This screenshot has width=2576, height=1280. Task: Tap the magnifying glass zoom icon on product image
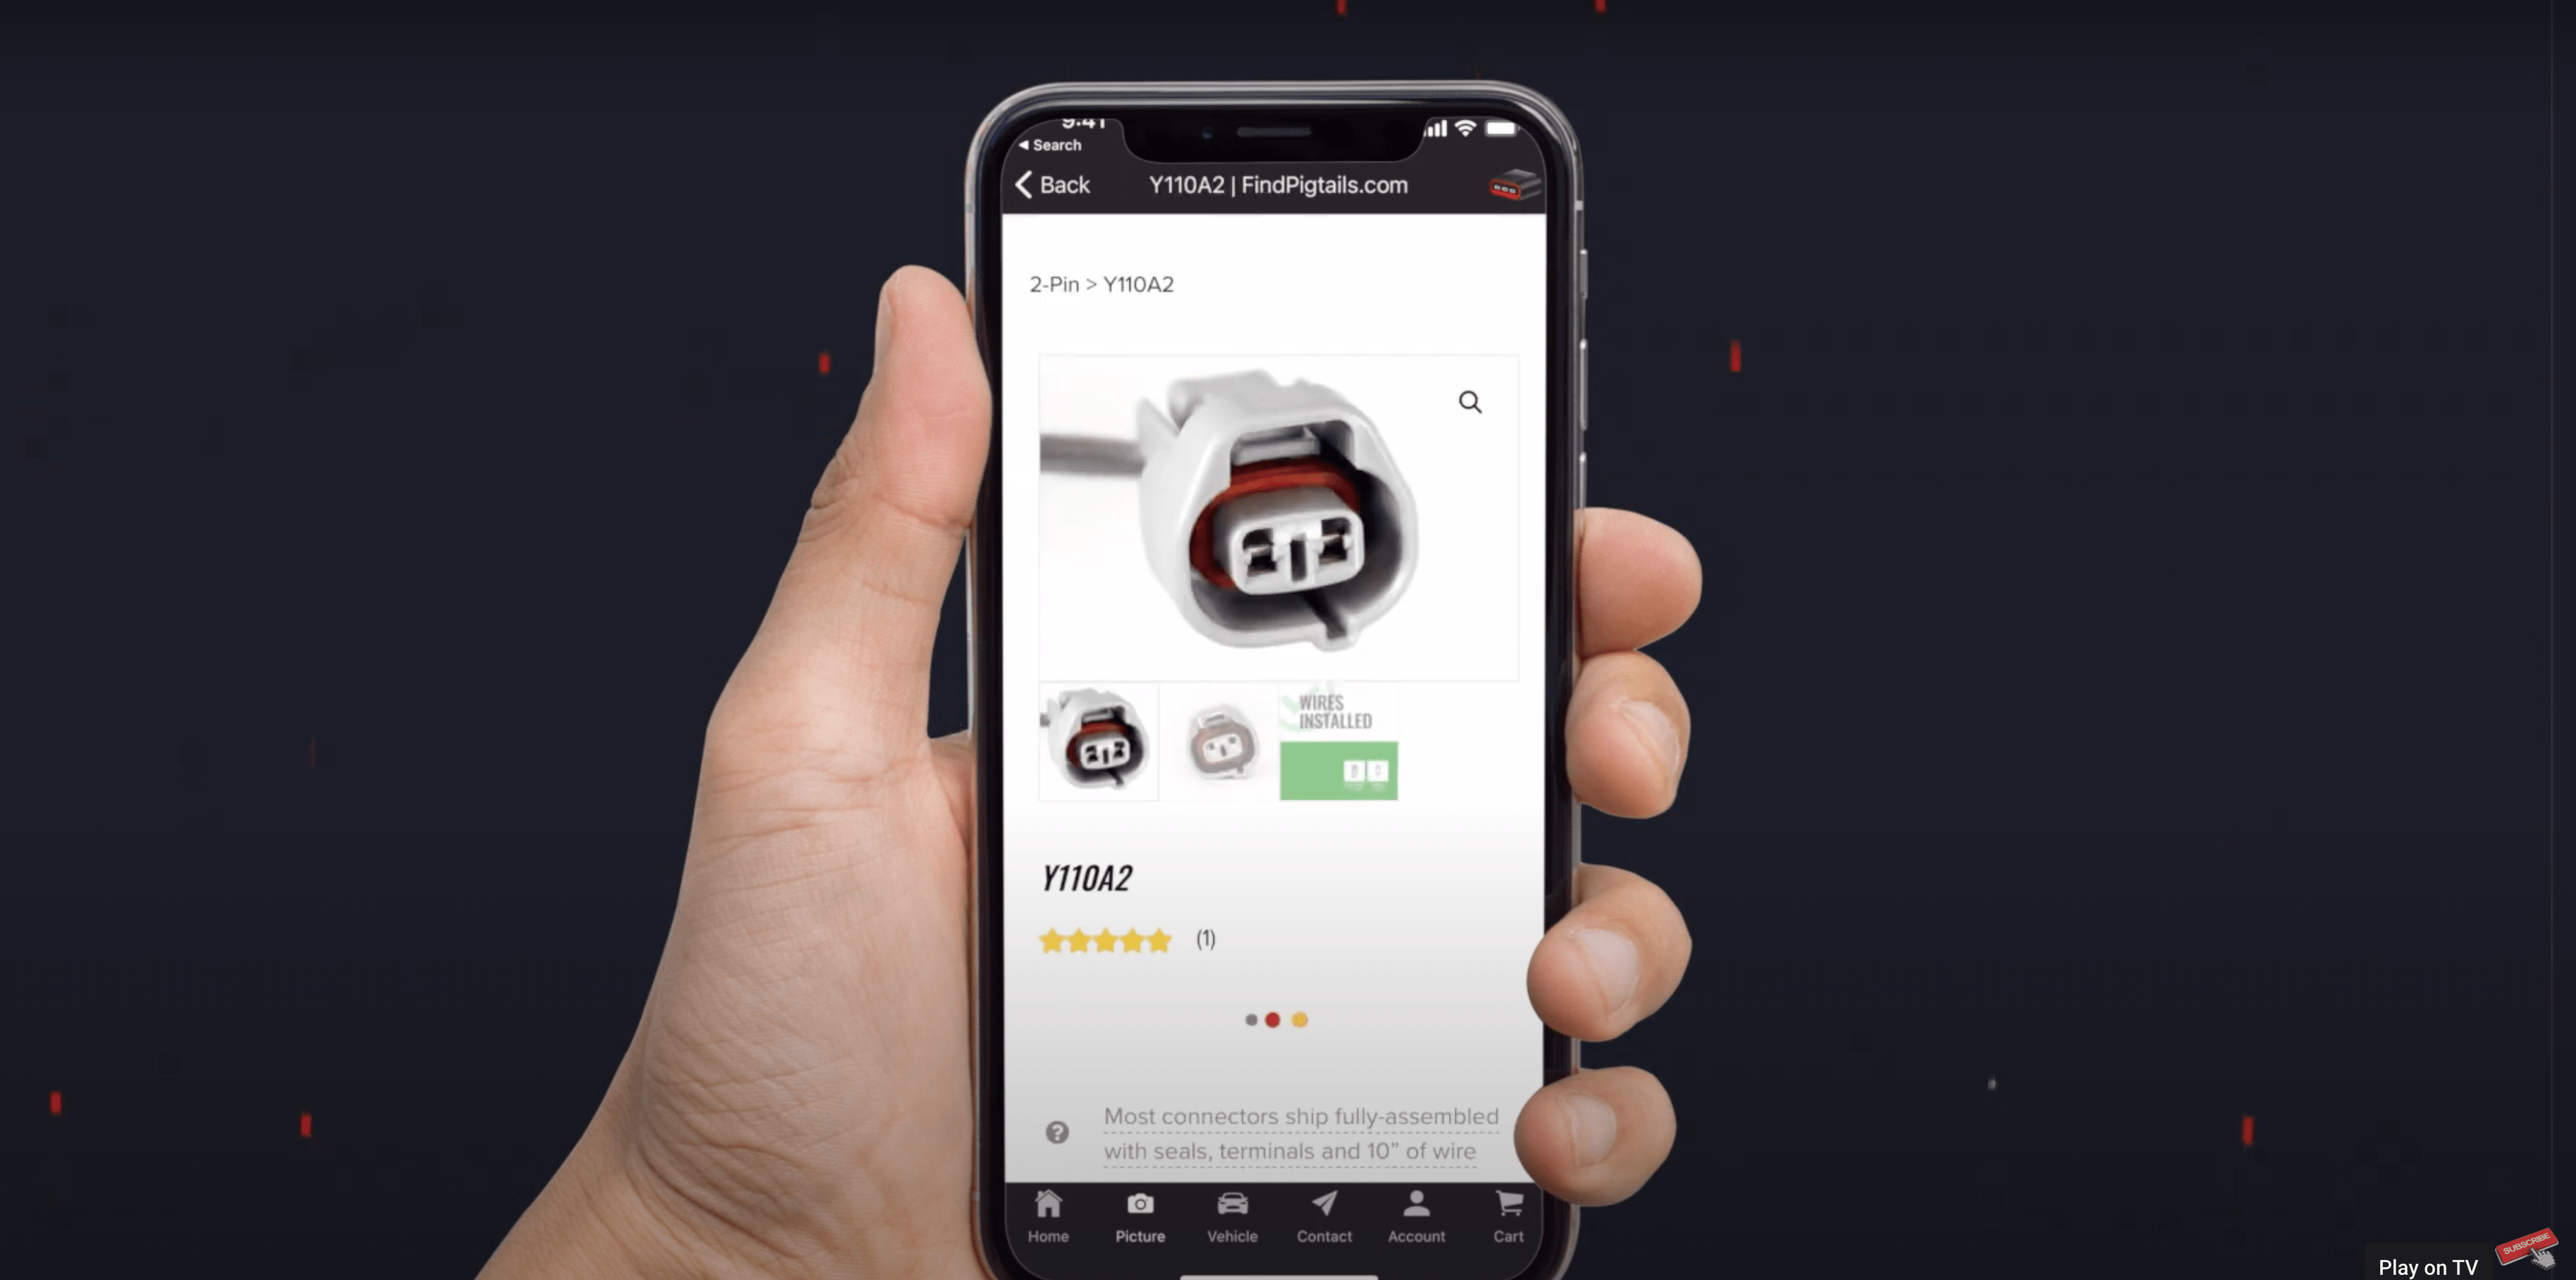coord(1470,401)
